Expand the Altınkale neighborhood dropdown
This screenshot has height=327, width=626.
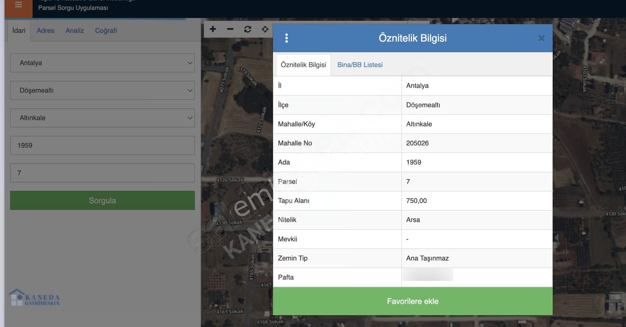(x=103, y=118)
